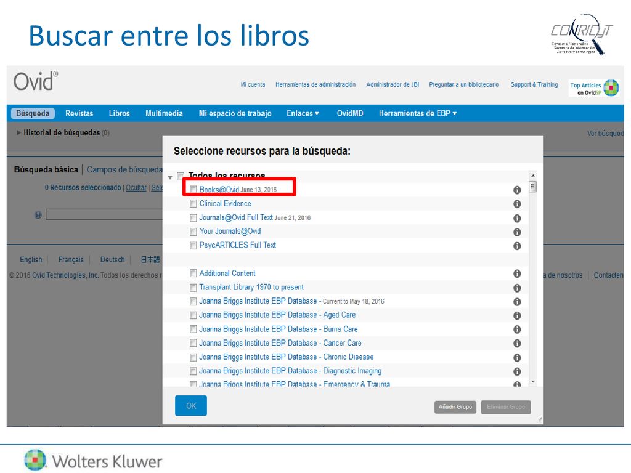
Task: Open Joanna Briggs Cancer Care resource link
Action: point(280,343)
